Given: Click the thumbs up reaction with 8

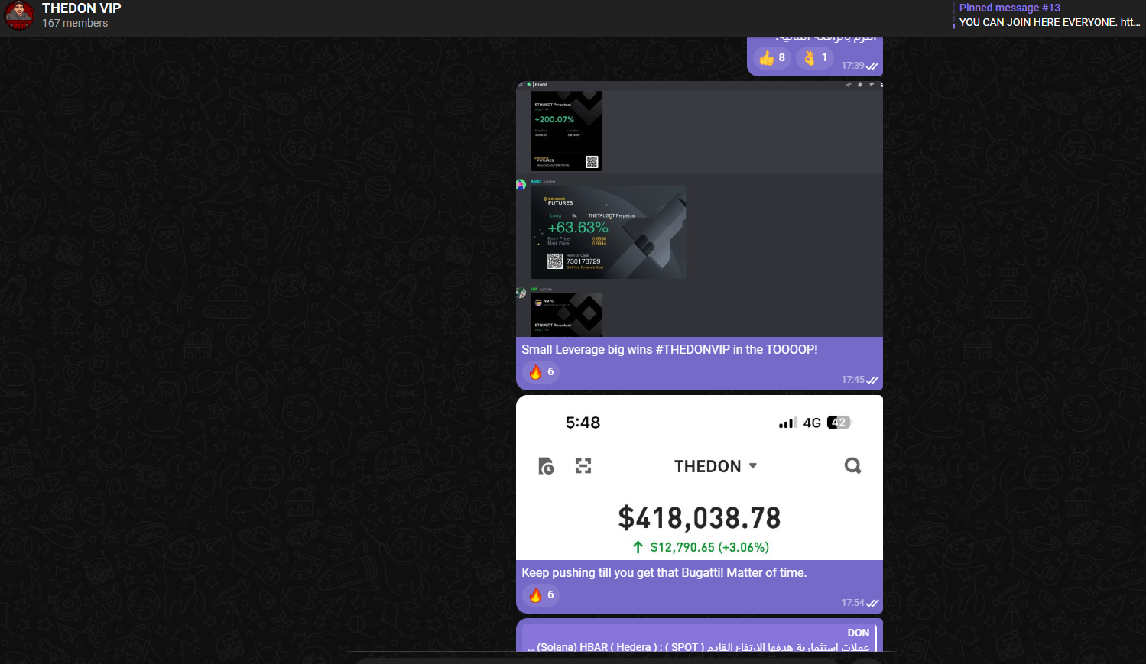Looking at the screenshot, I should click(772, 58).
